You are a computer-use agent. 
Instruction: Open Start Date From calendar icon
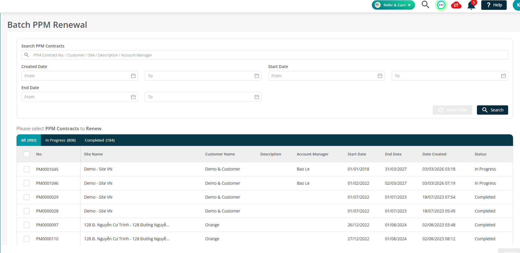point(380,76)
